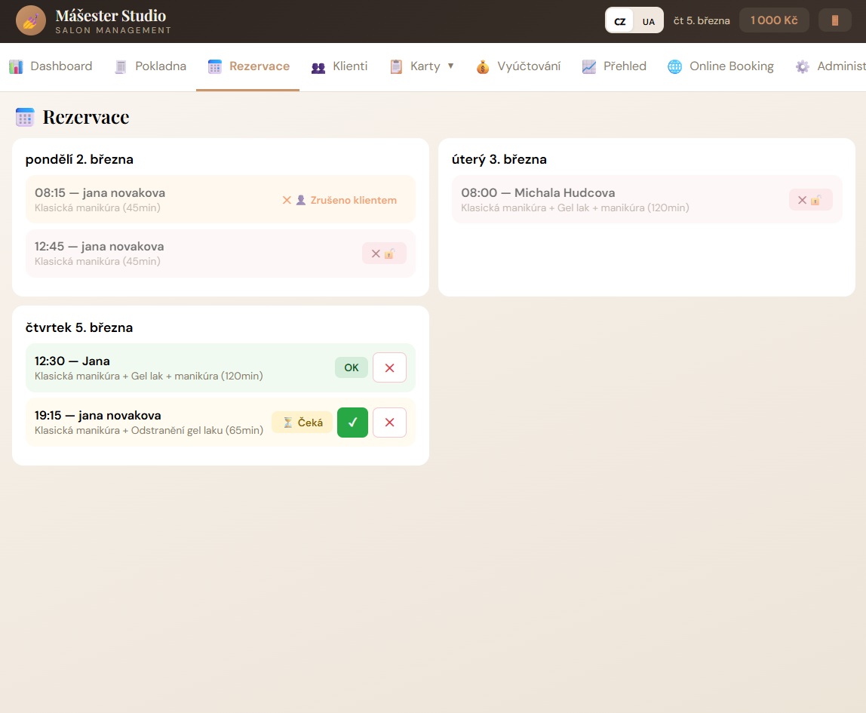Go to the Pokladna tab
The width and height of the screenshot is (866, 713).
point(150,66)
